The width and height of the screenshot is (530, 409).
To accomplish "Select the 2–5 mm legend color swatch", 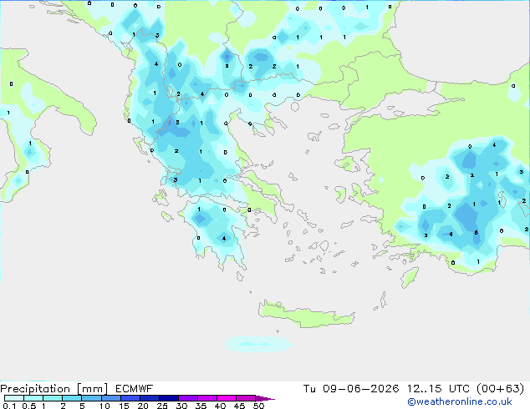I will 72,398.
